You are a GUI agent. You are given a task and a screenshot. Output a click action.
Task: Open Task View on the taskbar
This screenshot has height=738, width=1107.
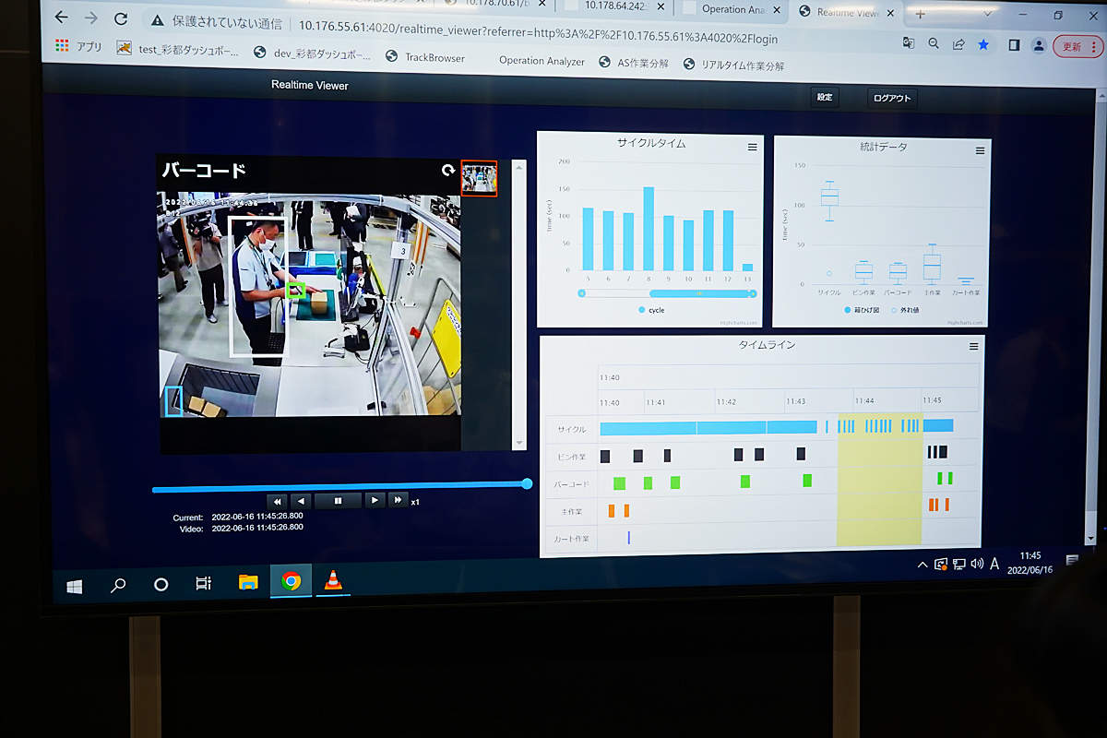coord(204,583)
